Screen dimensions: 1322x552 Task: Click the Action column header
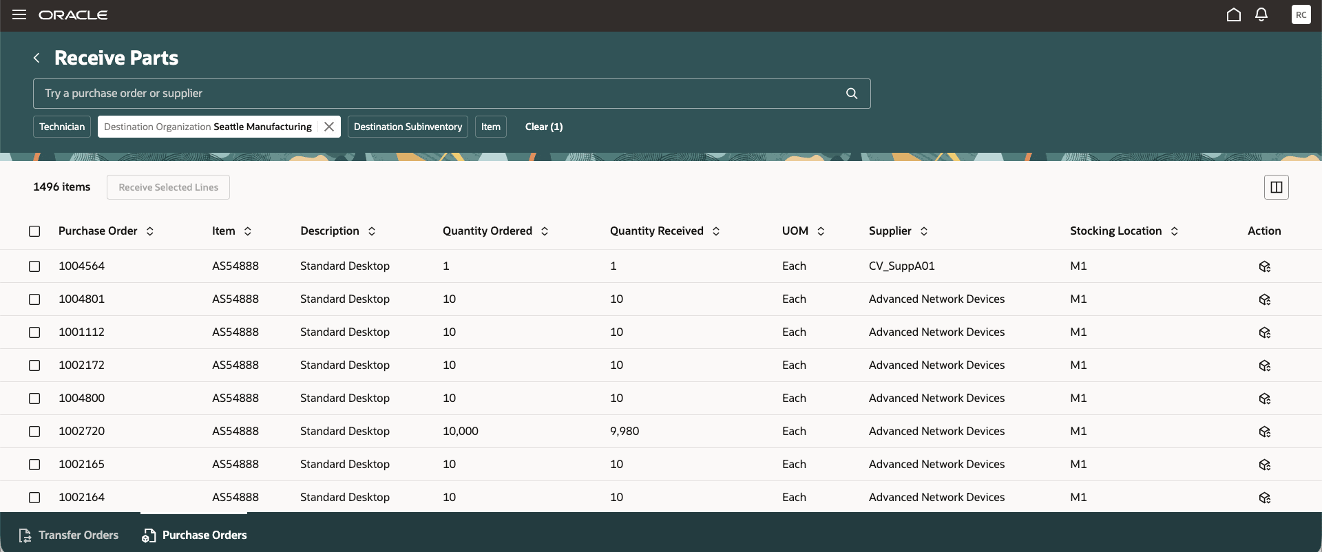tap(1264, 231)
